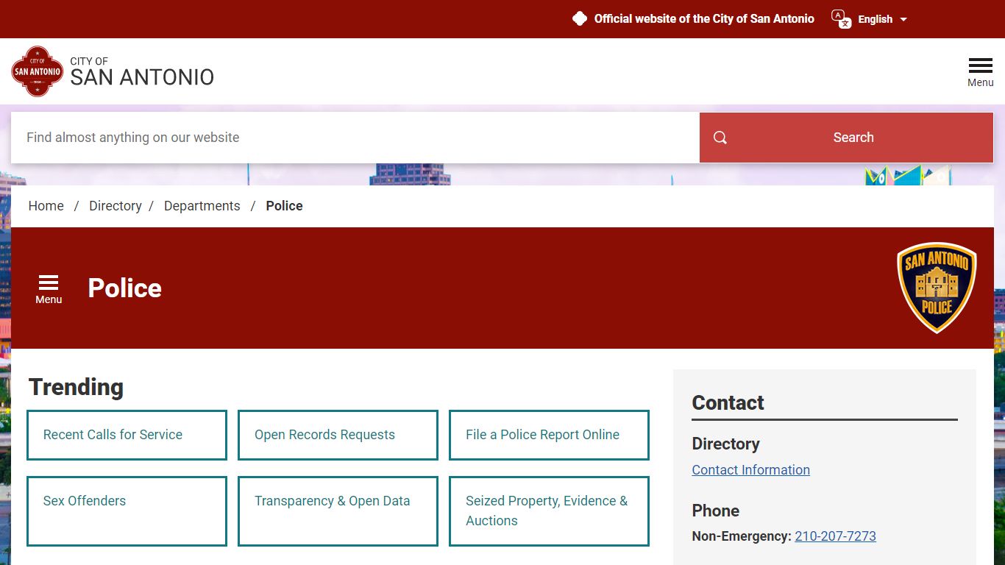Click the Trending heading
This screenshot has width=1005, height=565.
point(76,387)
